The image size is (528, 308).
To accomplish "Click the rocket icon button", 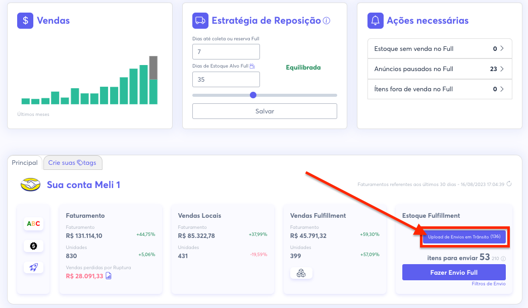I will 33,267.
